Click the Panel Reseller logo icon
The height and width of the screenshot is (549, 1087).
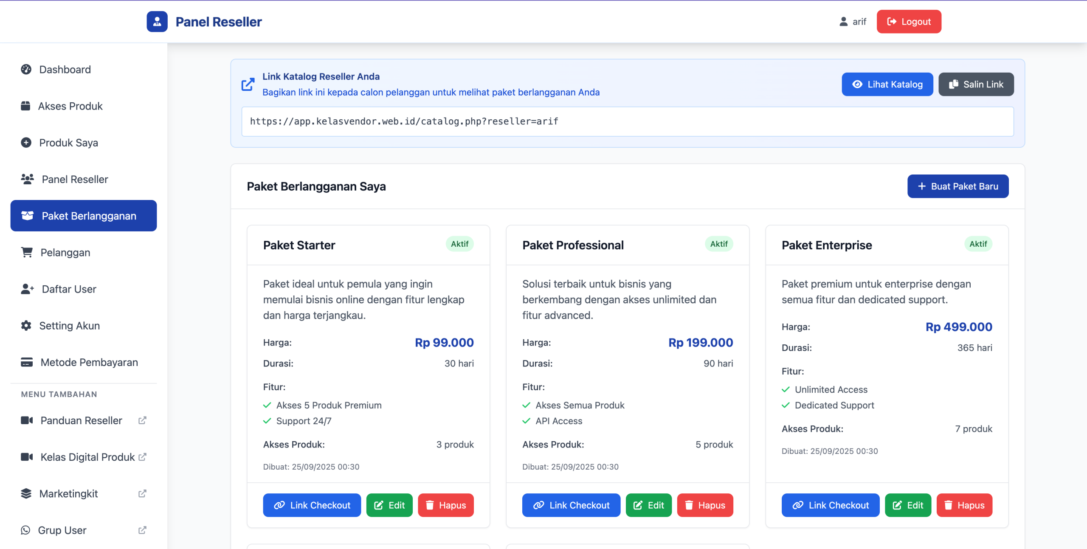tap(157, 22)
